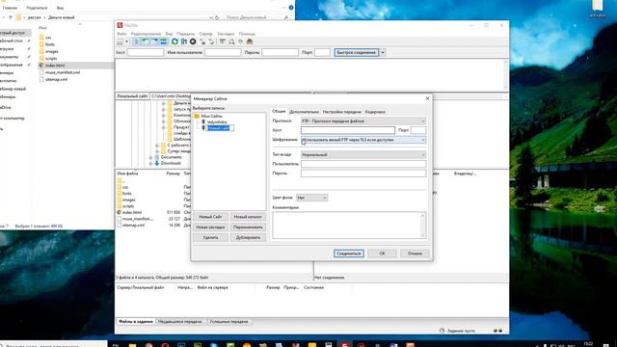Screen dimensions: 617x347
Task: Open the 'Сервер' menu
Action: point(205,34)
